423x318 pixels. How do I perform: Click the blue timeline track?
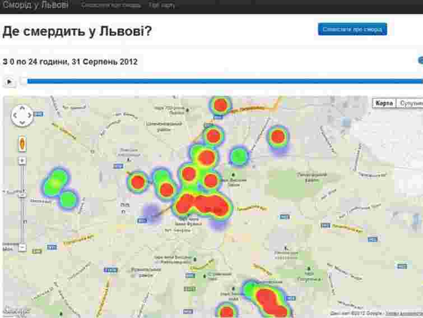pyautogui.click(x=225, y=81)
